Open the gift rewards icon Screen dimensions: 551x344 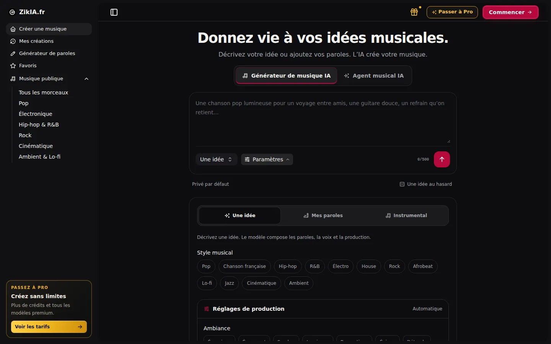pos(414,12)
